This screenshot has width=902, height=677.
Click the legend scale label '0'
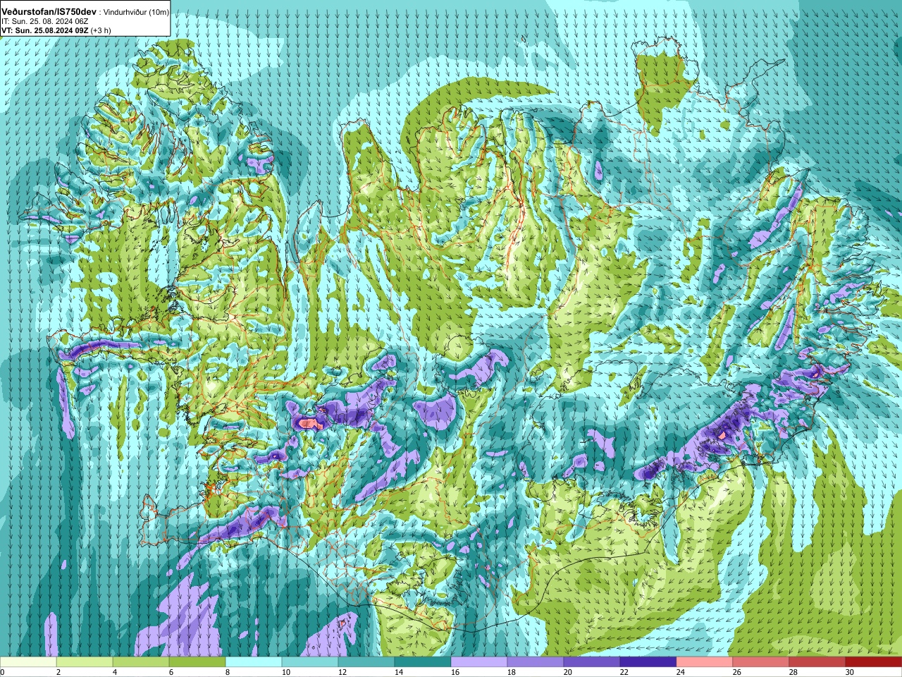coord(2,672)
